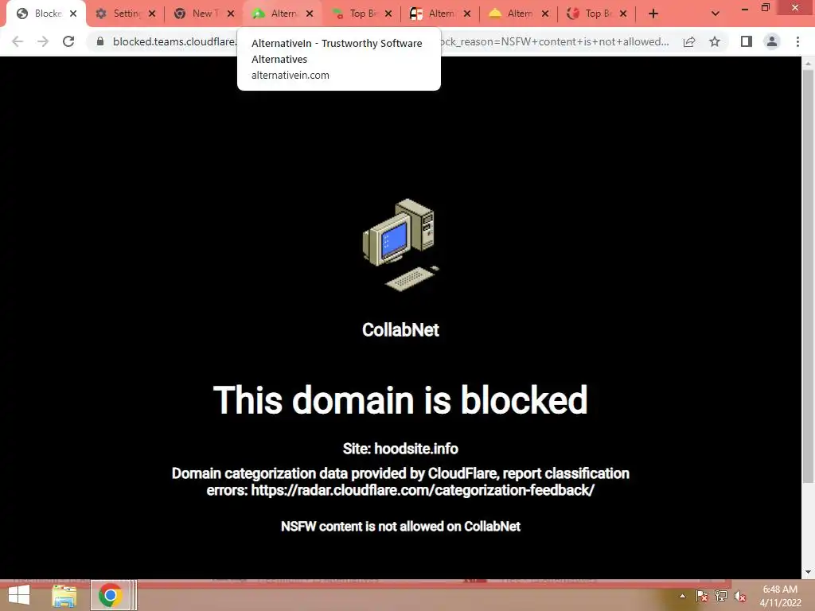The height and width of the screenshot is (611, 815).
Task: Click the CollabNet heading text
Action: (x=401, y=330)
